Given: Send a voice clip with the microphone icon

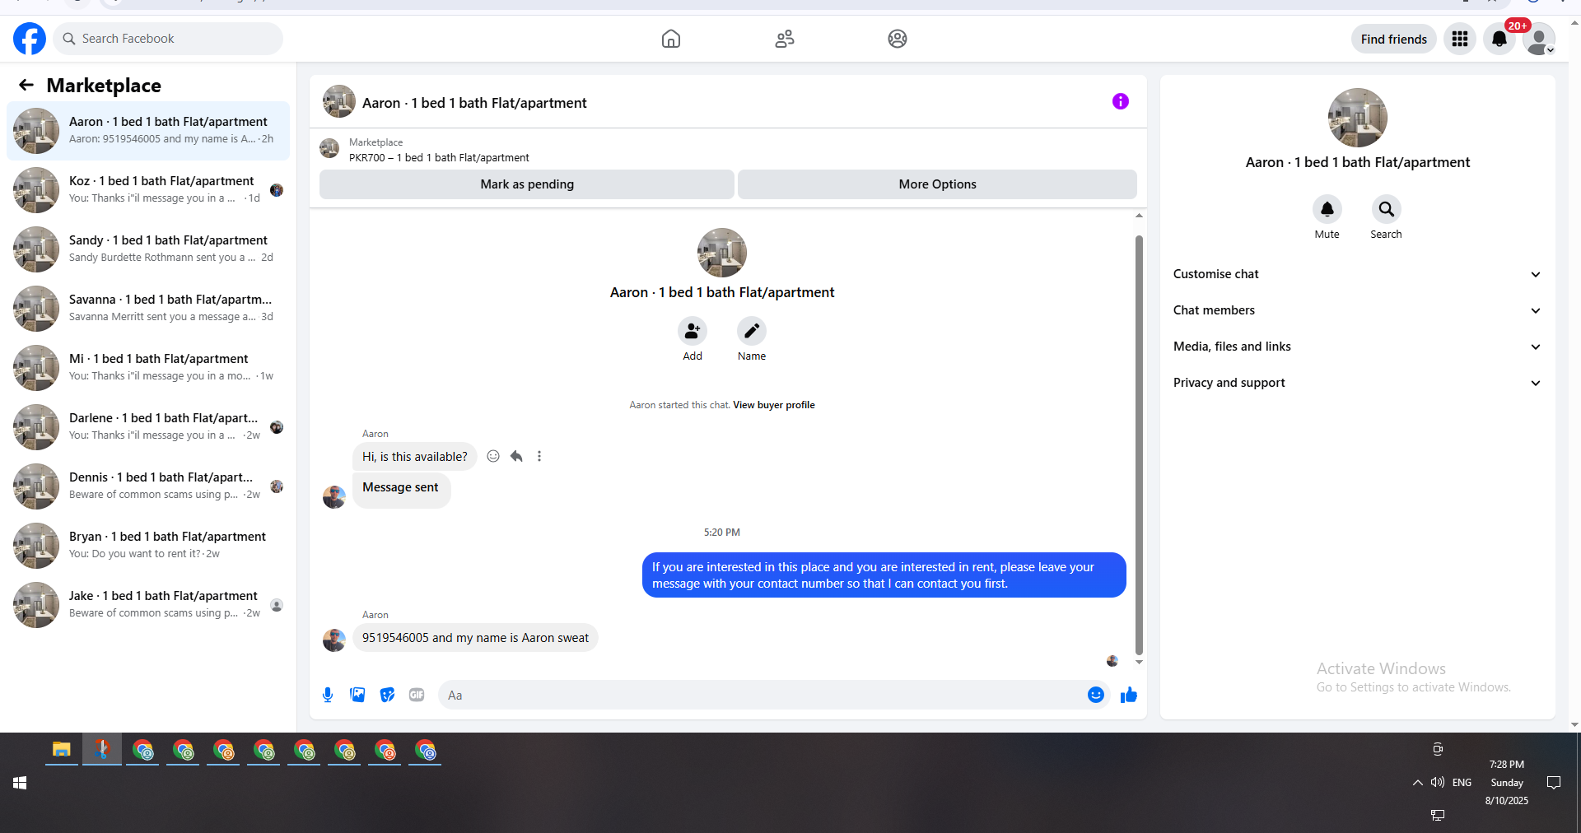Looking at the screenshot, I should click(x=328, y=695).
